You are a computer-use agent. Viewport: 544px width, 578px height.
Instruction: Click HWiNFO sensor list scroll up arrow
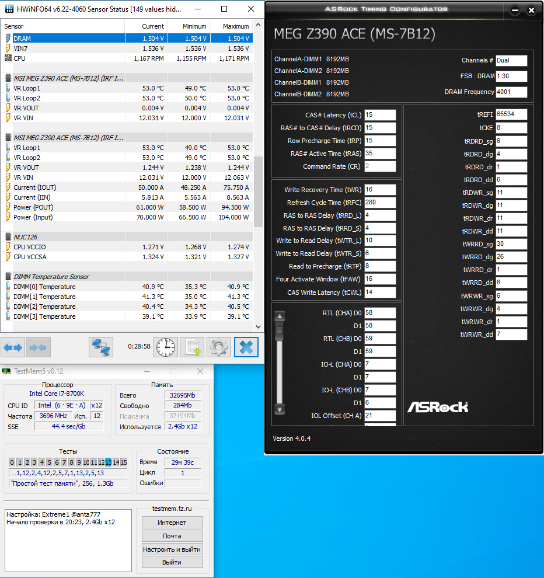click(259, 25)
